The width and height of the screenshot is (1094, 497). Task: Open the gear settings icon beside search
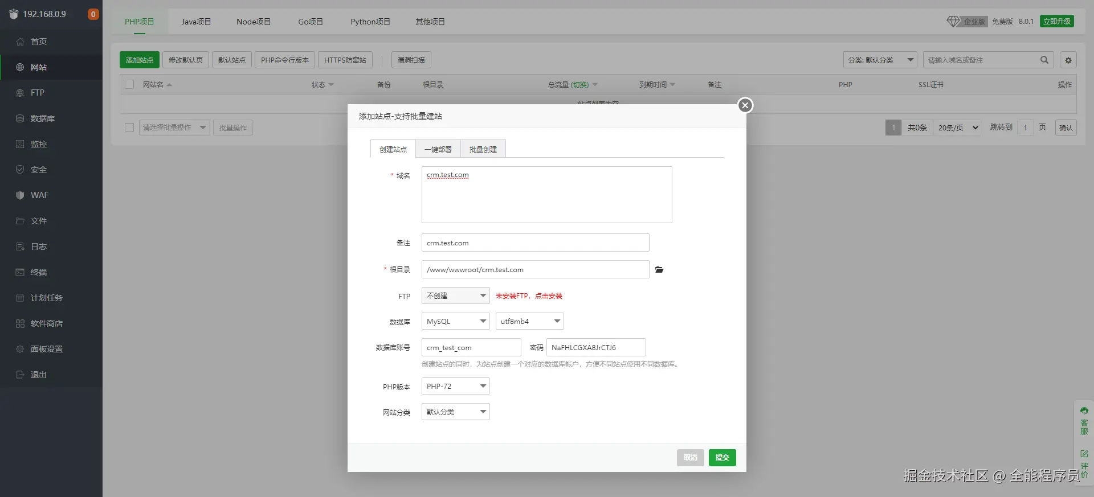1068,60
